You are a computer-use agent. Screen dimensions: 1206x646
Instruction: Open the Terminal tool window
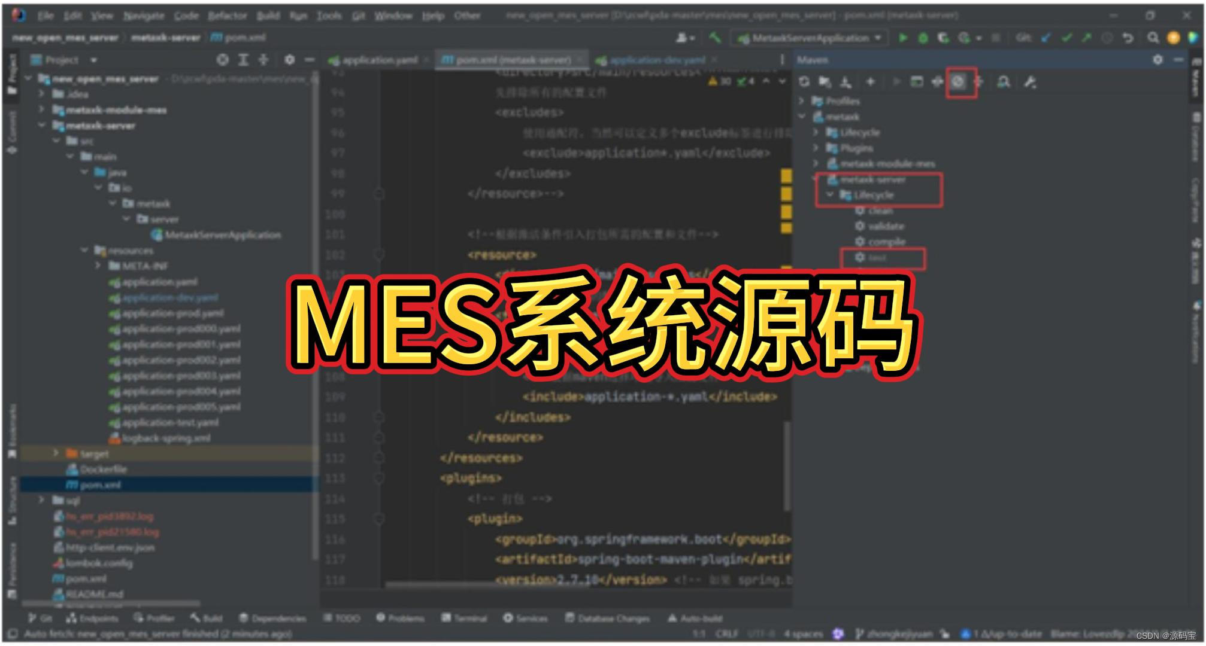(470, 618)
